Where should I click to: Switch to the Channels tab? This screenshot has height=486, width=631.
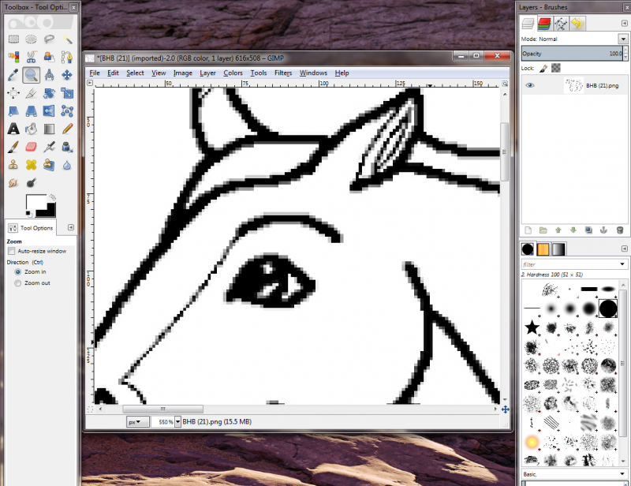point(544,24)
